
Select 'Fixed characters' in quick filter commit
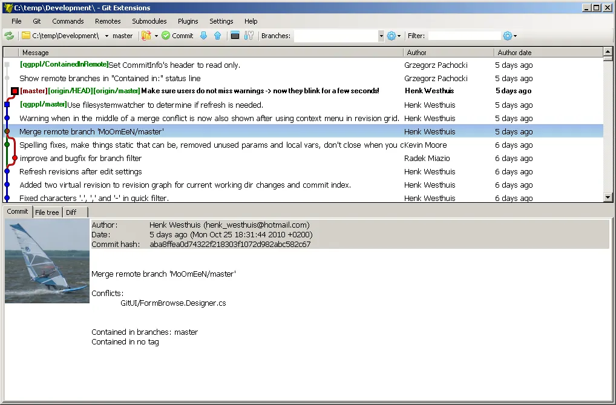coord(303,197)
